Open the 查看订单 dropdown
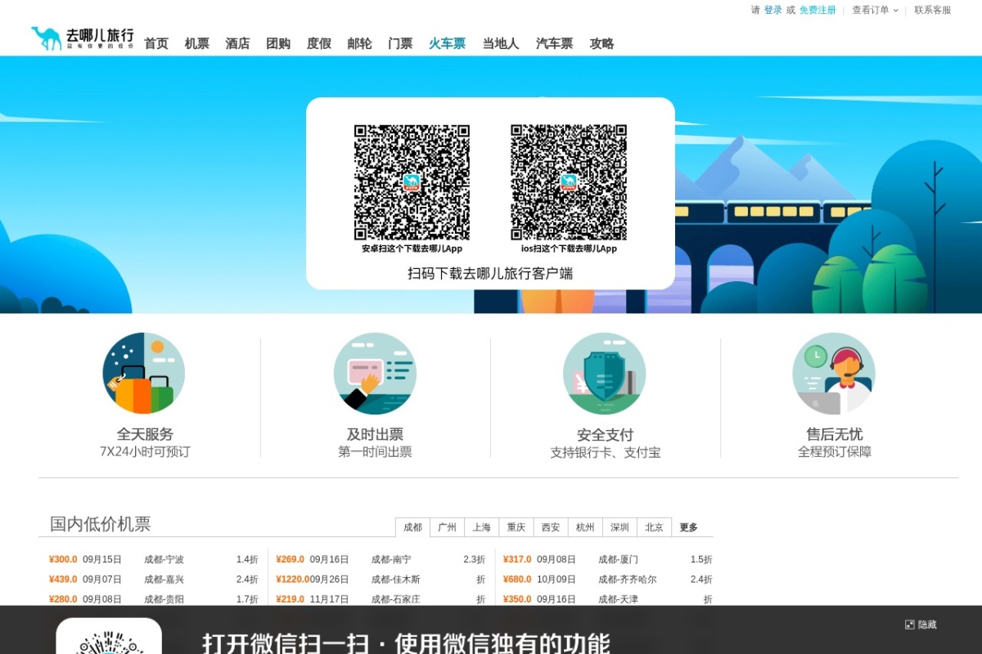 click(875, 10)
